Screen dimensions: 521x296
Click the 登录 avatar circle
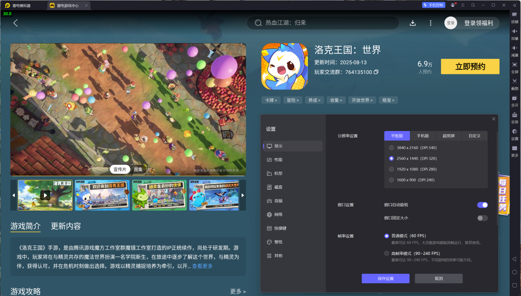451,23
